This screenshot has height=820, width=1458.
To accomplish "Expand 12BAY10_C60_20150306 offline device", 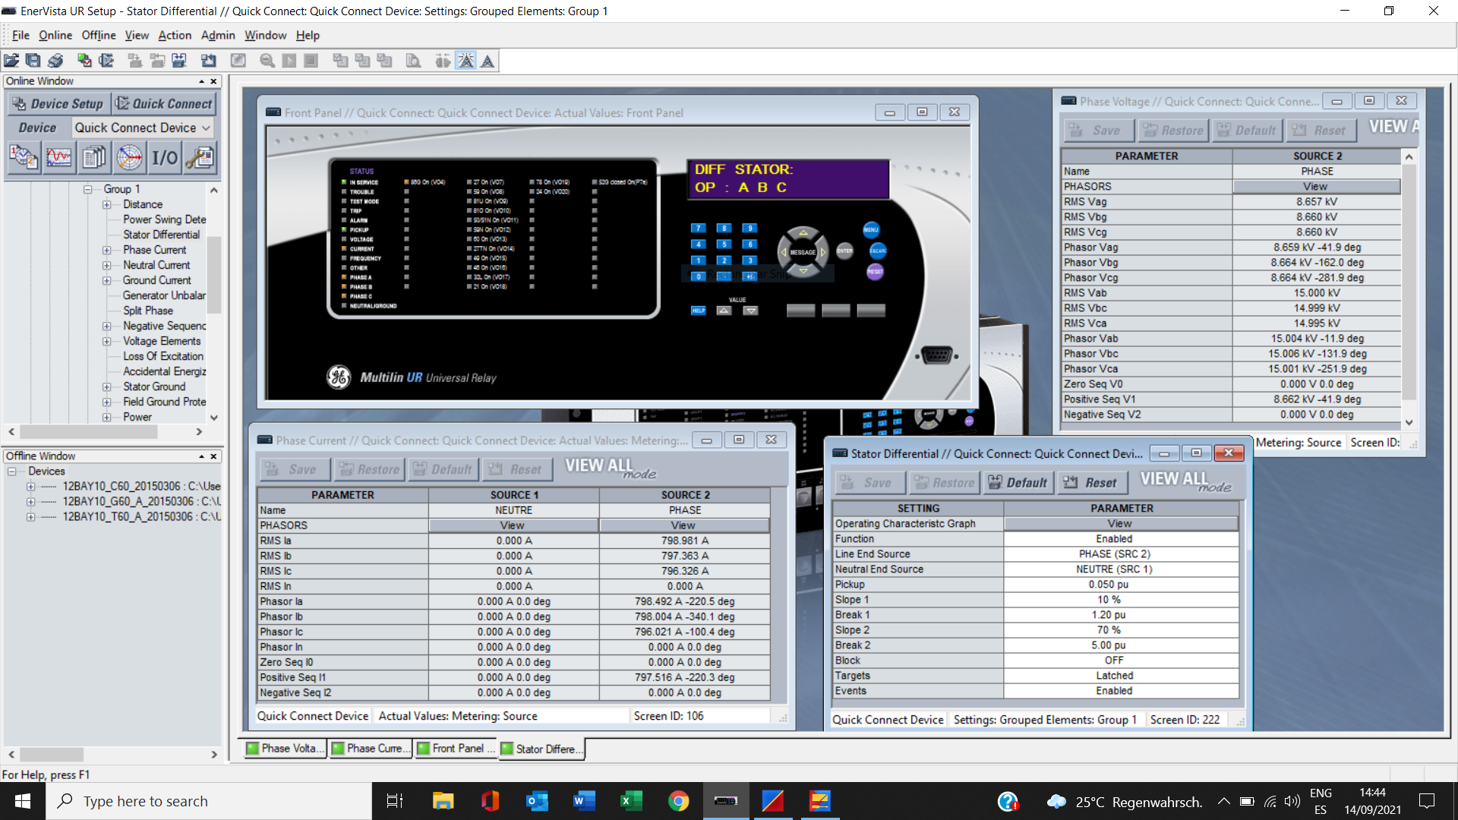I will coord(30,487).
